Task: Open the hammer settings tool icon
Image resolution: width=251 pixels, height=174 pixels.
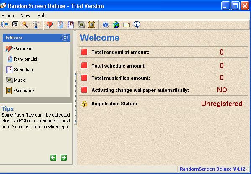Action: [x=36, y=25]
